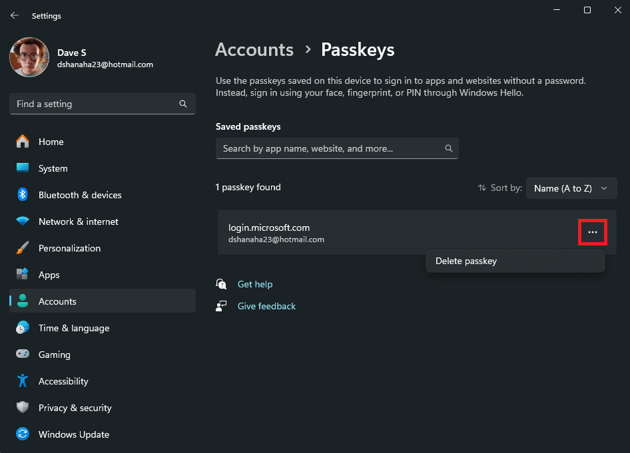Choose Delete passkey from the context menu
This screenshot has width=630, height=453.
tap(466, 261)
